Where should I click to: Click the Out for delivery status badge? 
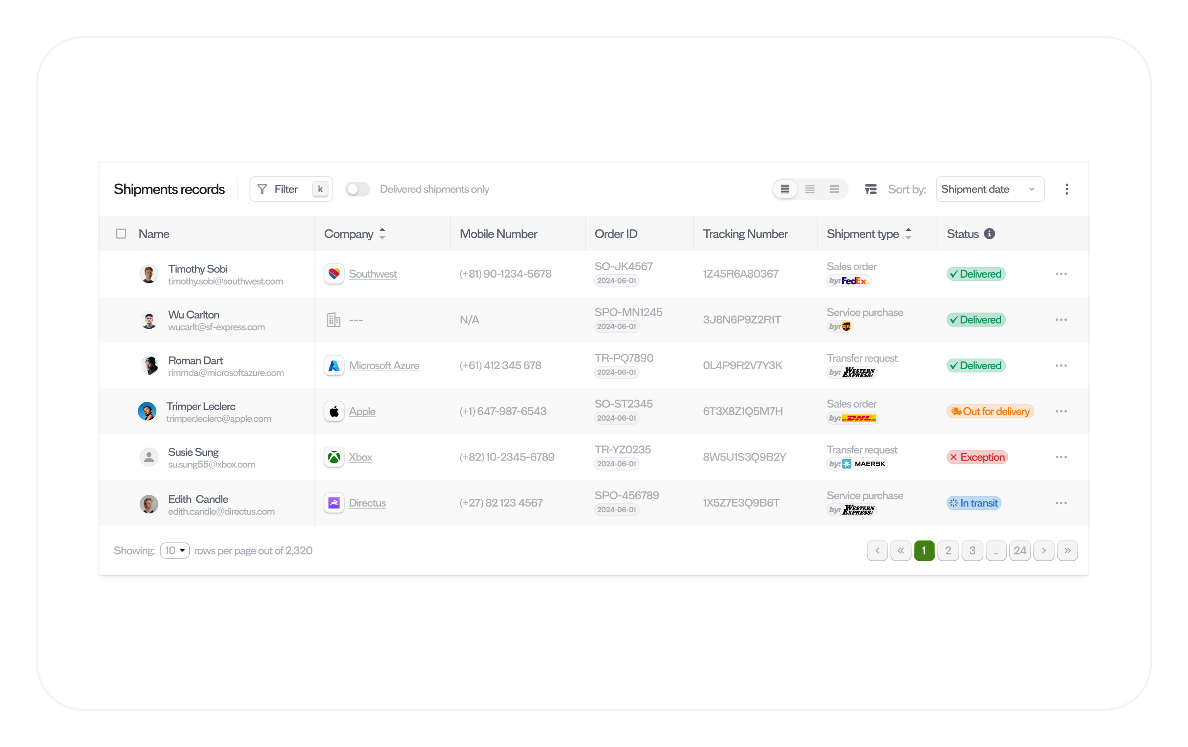point(990,411)
